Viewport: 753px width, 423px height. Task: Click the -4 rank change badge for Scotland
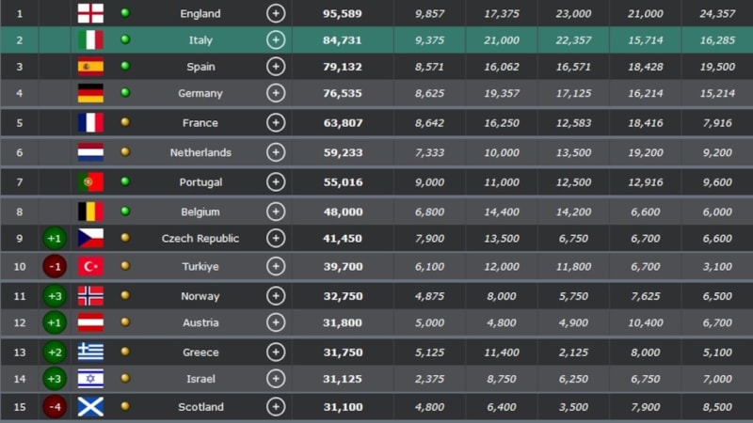(55, 407)
